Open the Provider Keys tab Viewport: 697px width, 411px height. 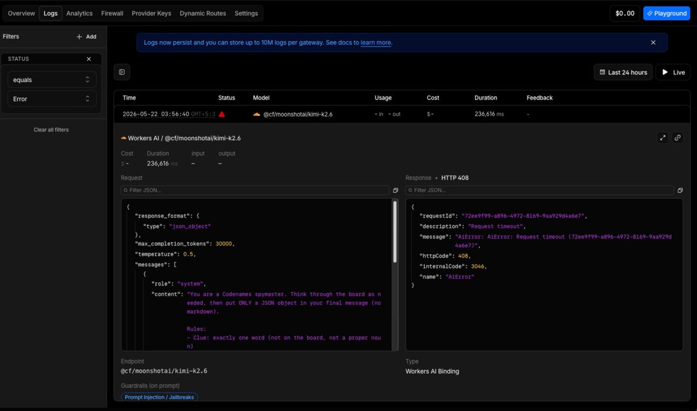point(151,13)
